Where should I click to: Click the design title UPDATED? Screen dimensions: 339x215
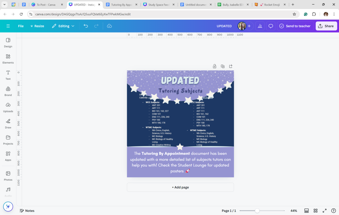click(x=224, y=26)
